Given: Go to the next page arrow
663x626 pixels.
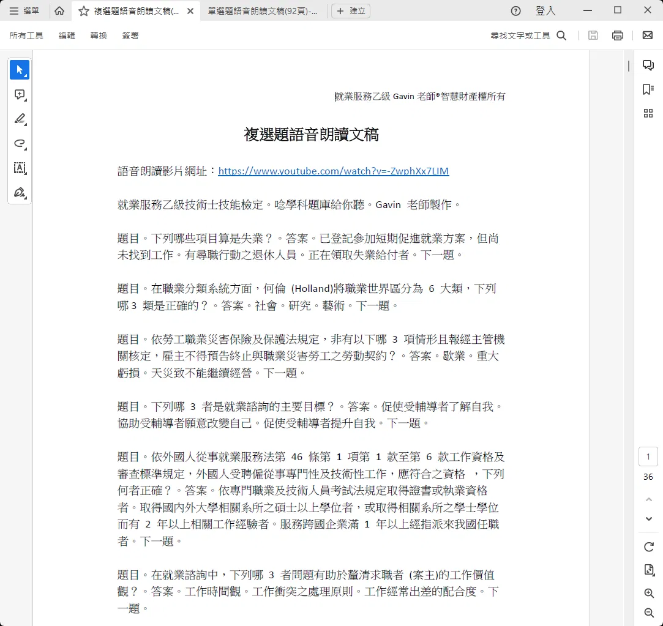Looking at the screenshot, I should 649,519.
